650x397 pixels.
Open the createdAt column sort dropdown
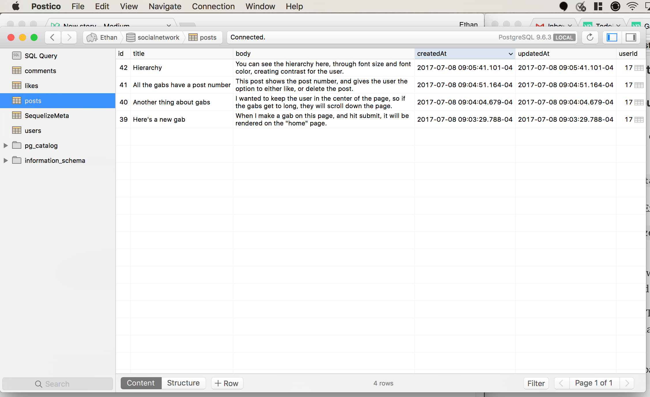coord(511,54)
